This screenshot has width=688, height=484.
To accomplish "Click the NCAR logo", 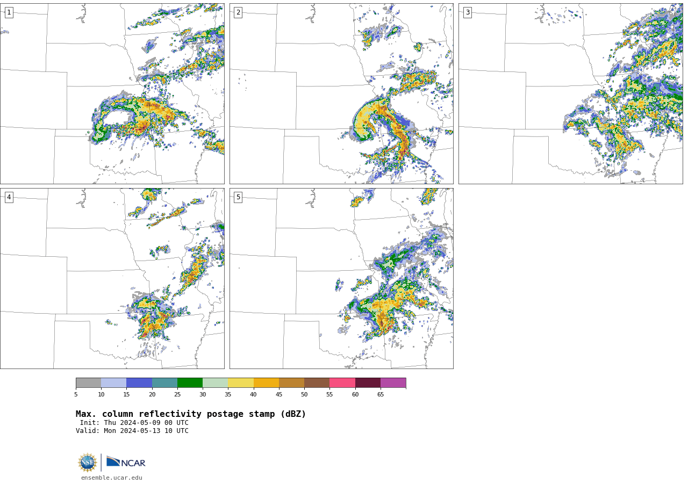I will tap(126, 462).
